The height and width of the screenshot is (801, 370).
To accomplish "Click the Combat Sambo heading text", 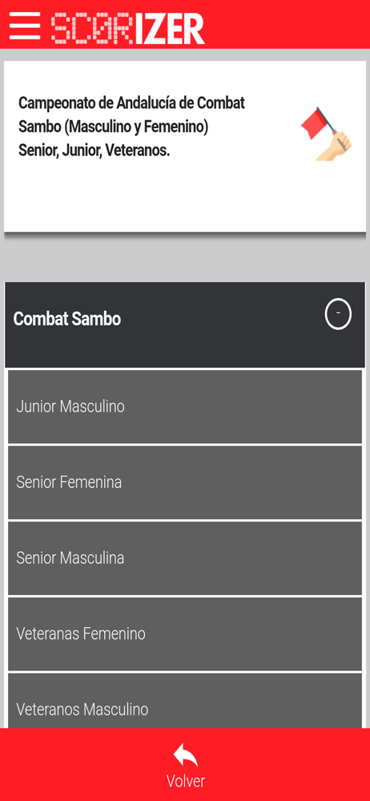I will coord(67,320).
